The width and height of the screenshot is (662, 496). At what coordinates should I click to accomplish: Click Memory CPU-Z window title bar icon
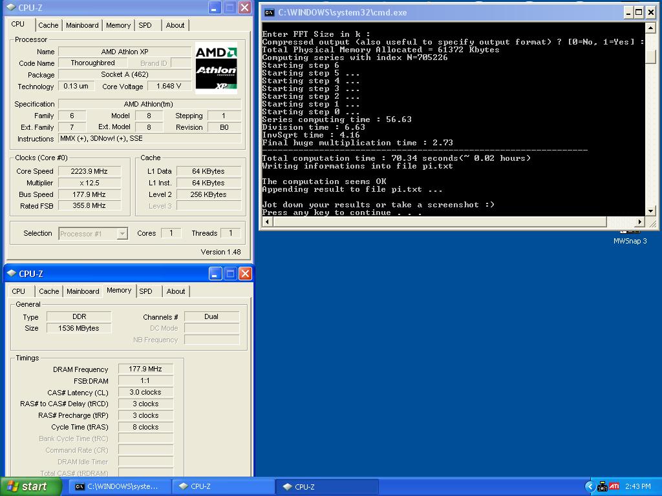pos(12,273)
